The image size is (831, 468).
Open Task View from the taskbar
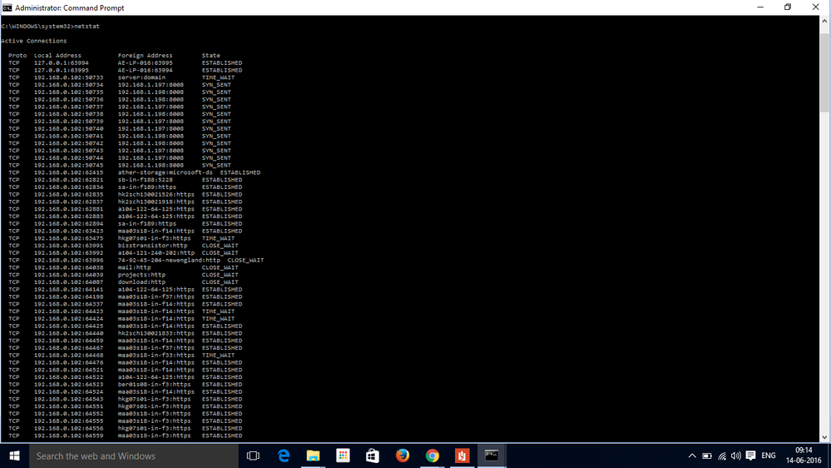pos(254,456)
